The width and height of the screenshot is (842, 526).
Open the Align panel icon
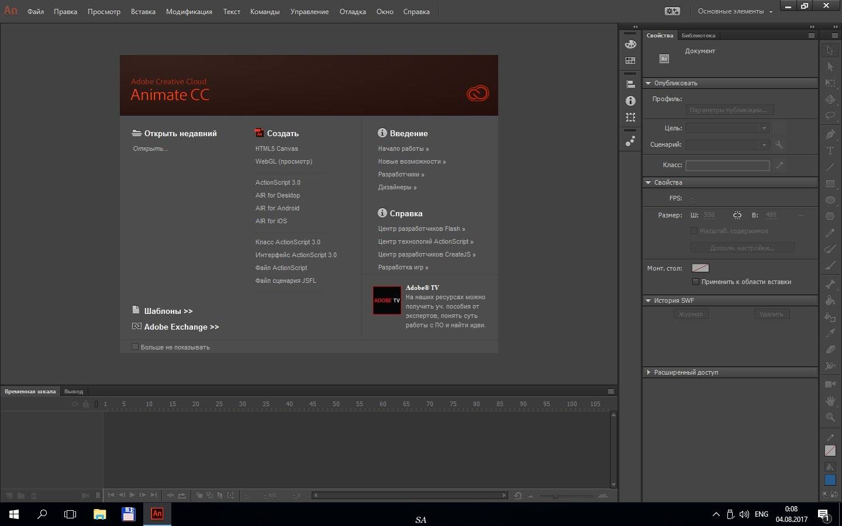coord(630,84)
